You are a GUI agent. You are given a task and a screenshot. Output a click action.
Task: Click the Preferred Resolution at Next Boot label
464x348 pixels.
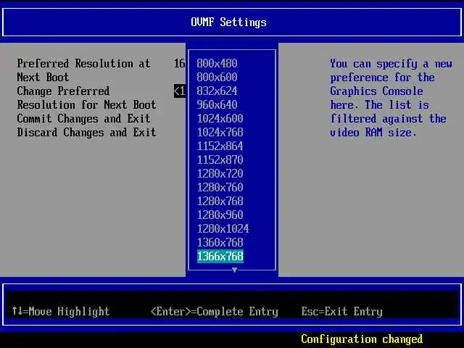(83, 70)
